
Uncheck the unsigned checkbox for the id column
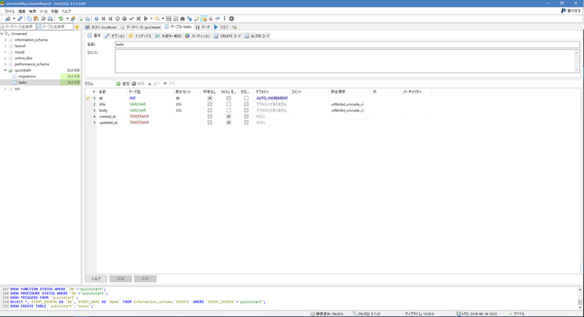point(210,99)
